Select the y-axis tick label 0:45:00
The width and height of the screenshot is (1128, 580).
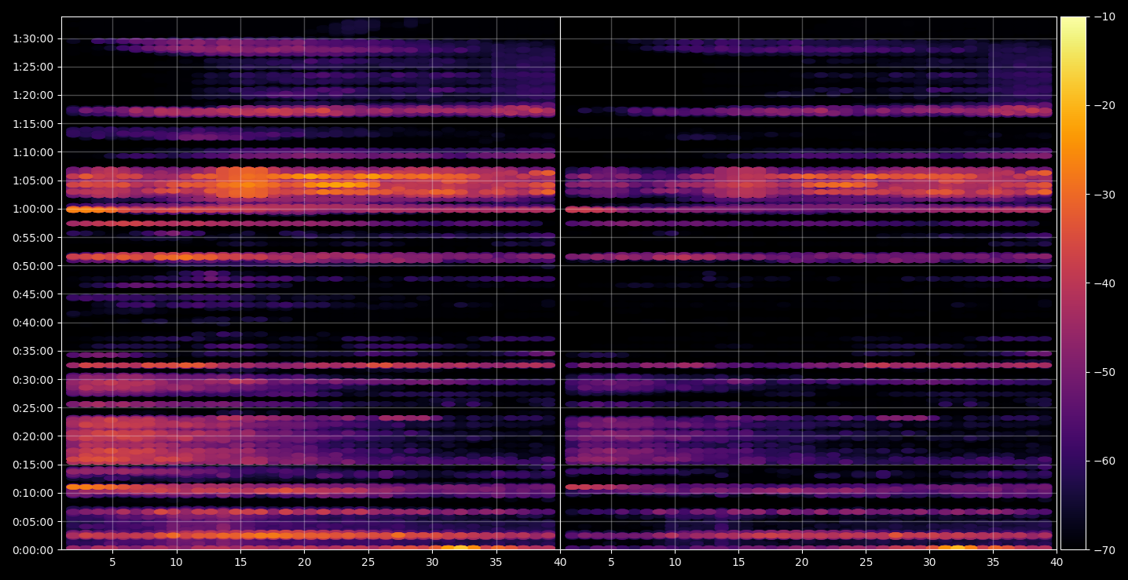coord(32,294)
